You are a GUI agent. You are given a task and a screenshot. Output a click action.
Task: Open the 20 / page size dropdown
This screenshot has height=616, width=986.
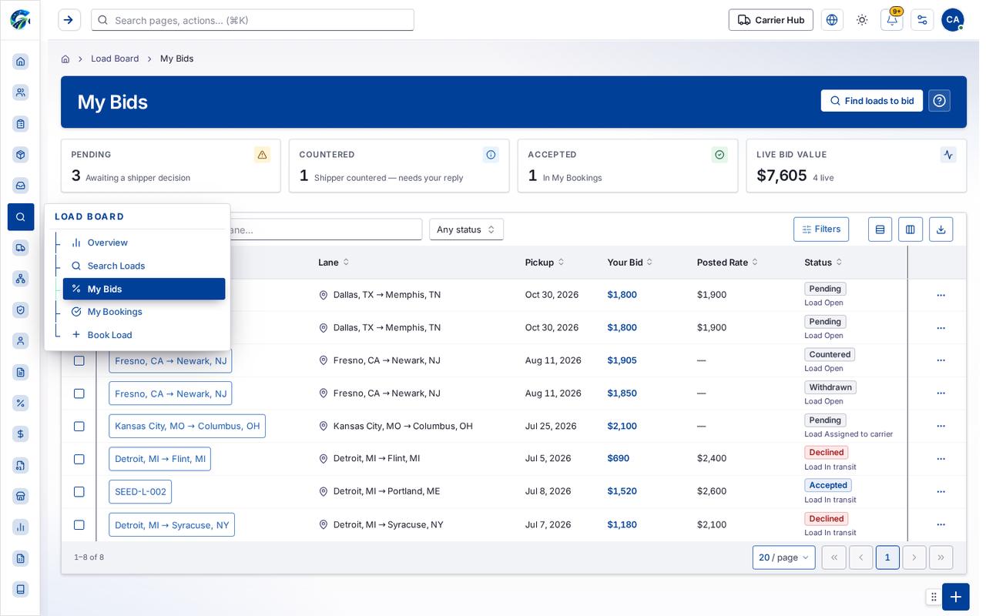(x=783, y=557)
